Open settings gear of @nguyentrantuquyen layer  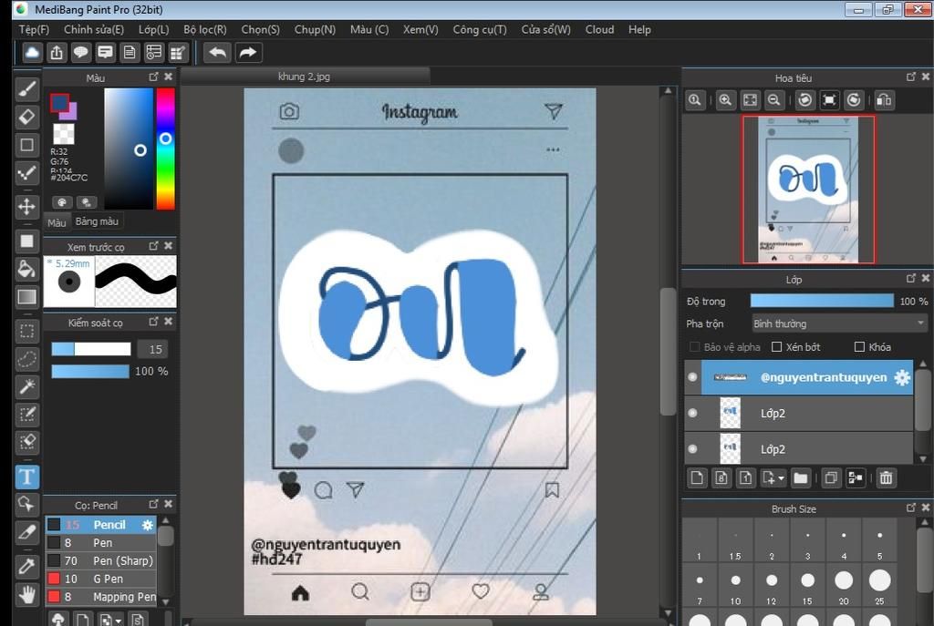pyautogui.click(x=902, y=377)
